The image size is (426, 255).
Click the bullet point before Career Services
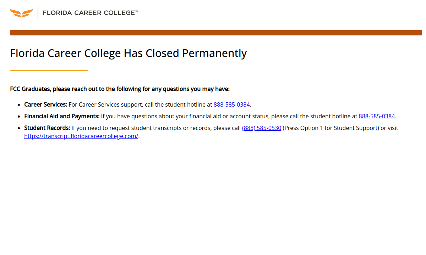click(19, 105)
